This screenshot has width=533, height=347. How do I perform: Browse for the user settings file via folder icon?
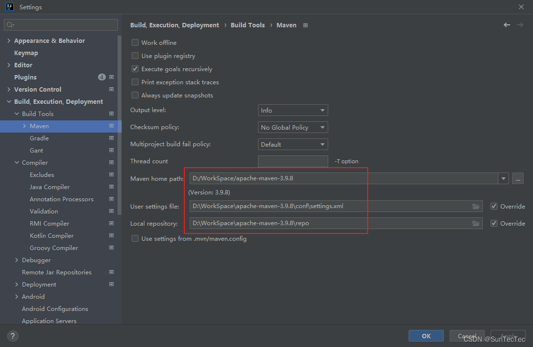coord(475,206)
